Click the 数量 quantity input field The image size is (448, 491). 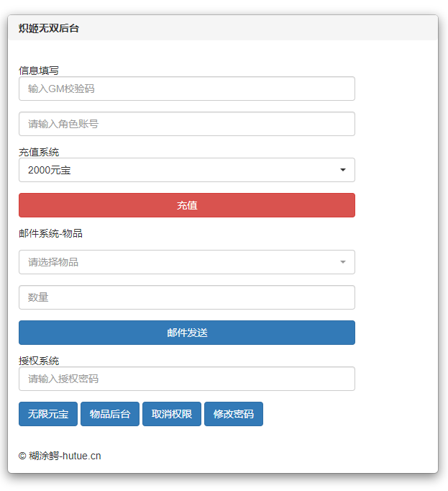click(187, 297)
